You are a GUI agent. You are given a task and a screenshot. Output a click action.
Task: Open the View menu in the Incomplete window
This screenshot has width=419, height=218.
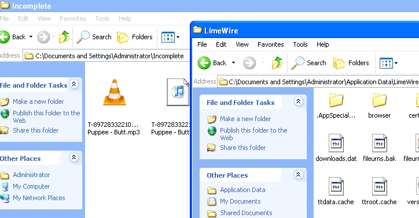tap(44, 18)
